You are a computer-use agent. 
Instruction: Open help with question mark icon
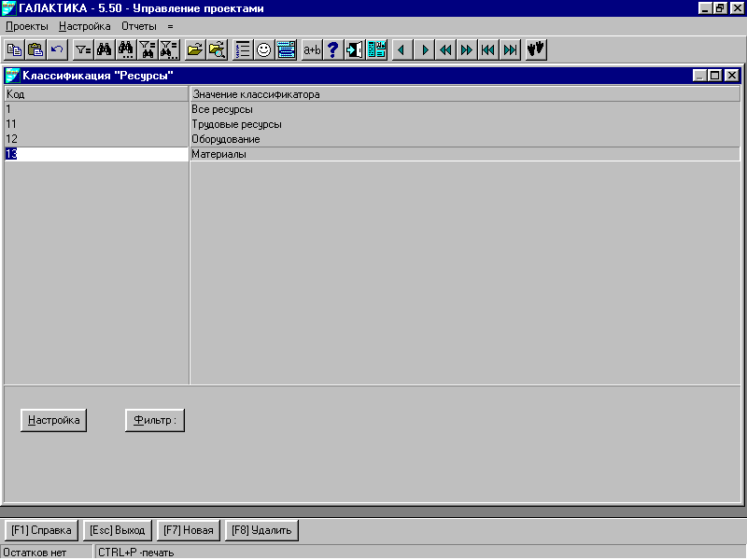pos(333,49)
